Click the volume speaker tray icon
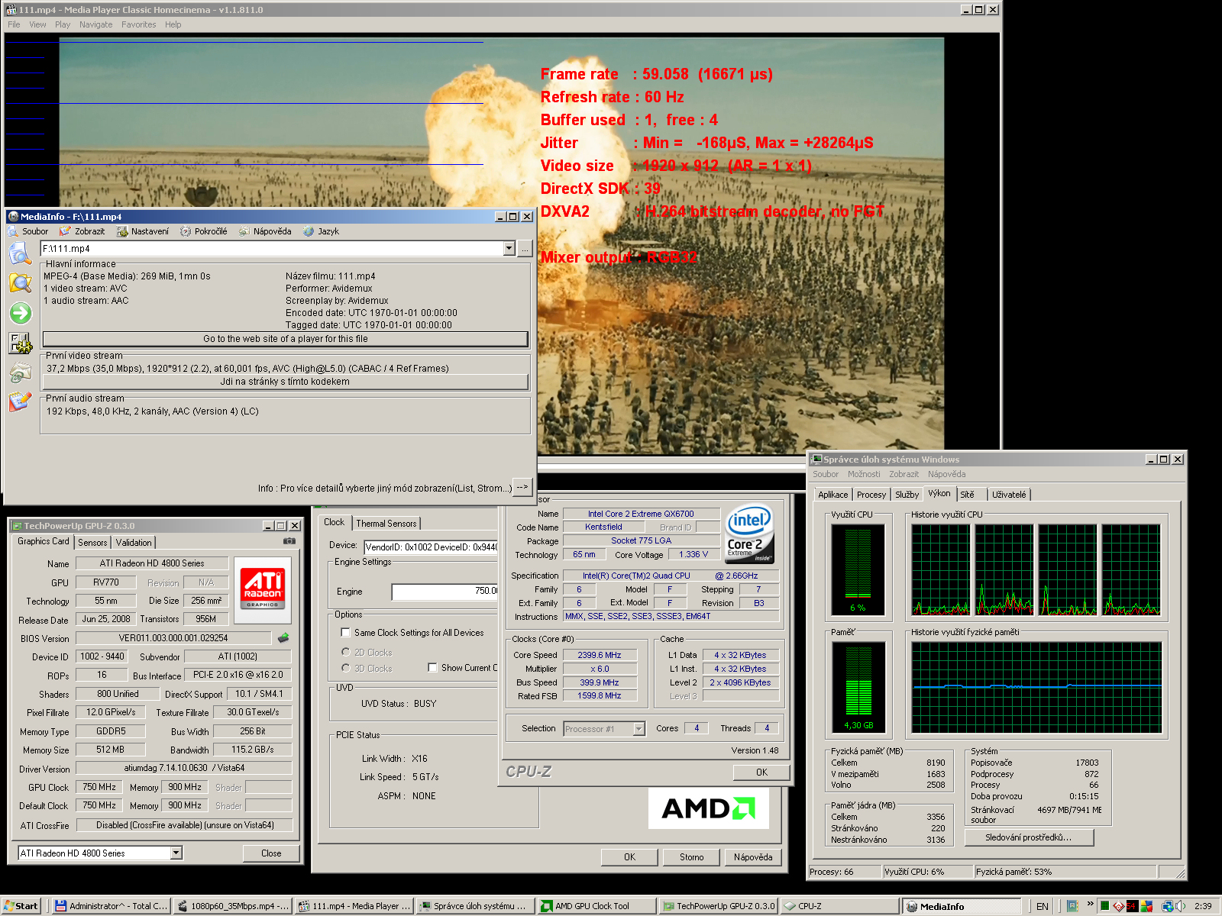1222x916 pixels. [x=1181, y=906]
